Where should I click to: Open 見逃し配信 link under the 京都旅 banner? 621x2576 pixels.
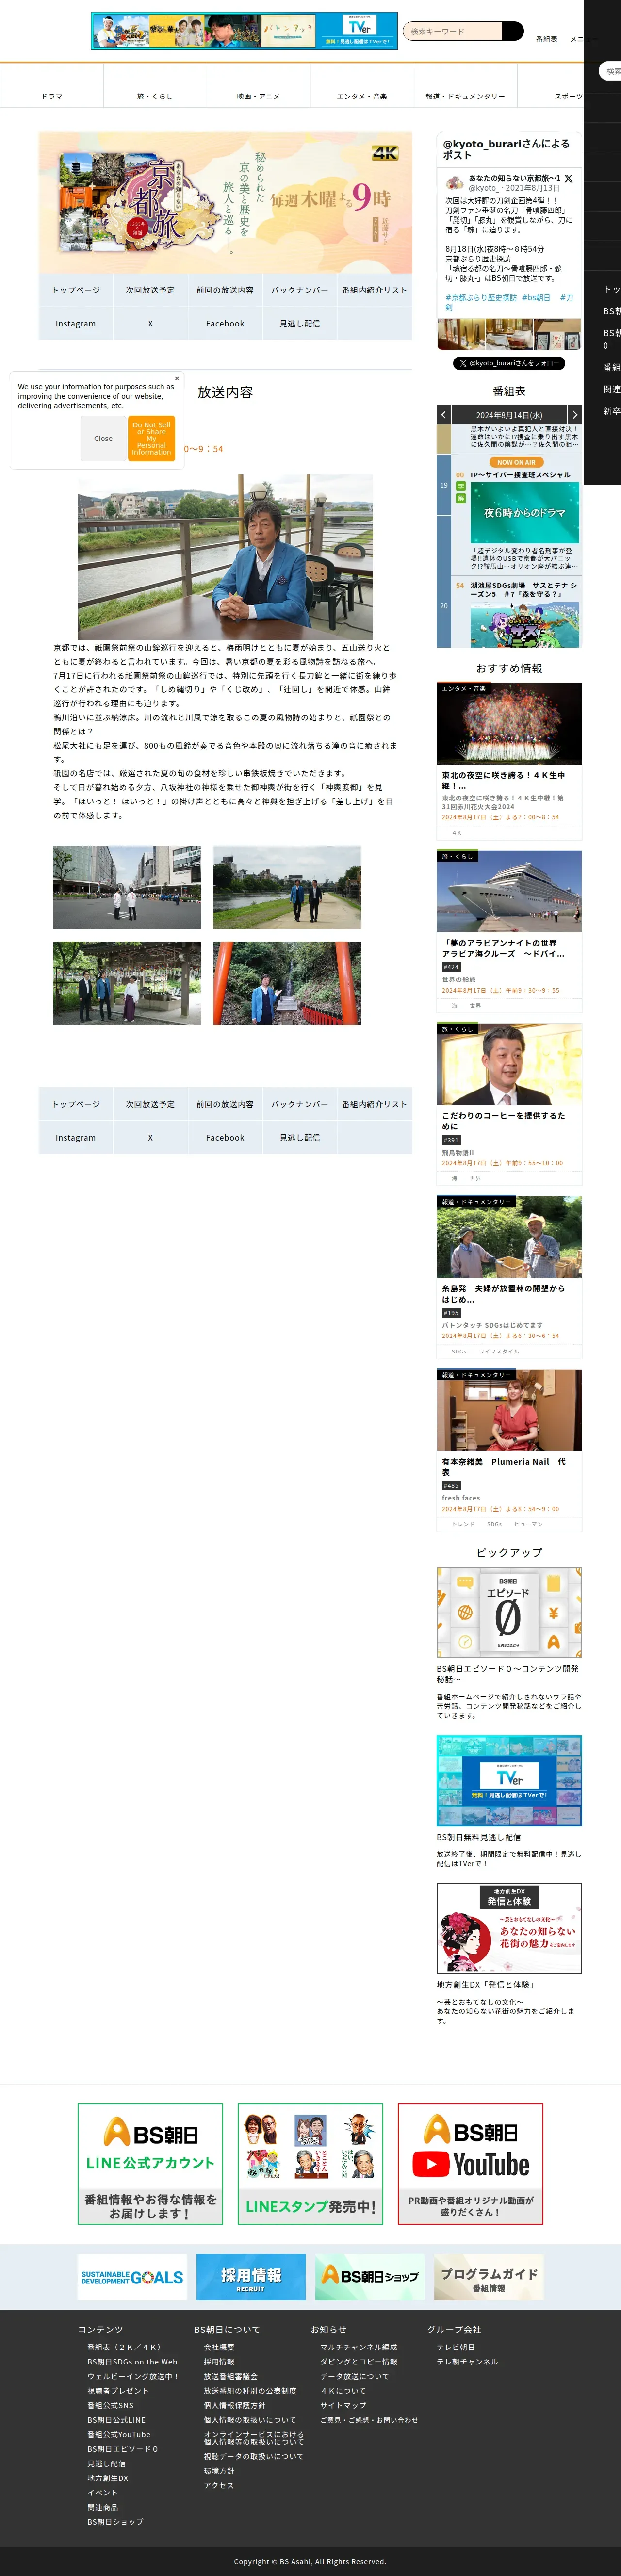300,324
